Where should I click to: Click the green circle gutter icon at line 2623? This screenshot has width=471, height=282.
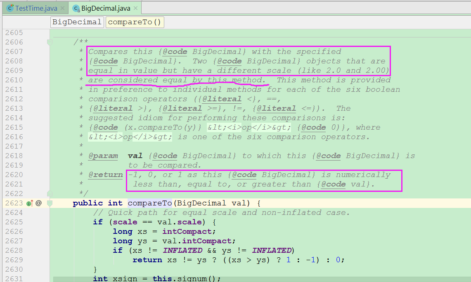28,203
